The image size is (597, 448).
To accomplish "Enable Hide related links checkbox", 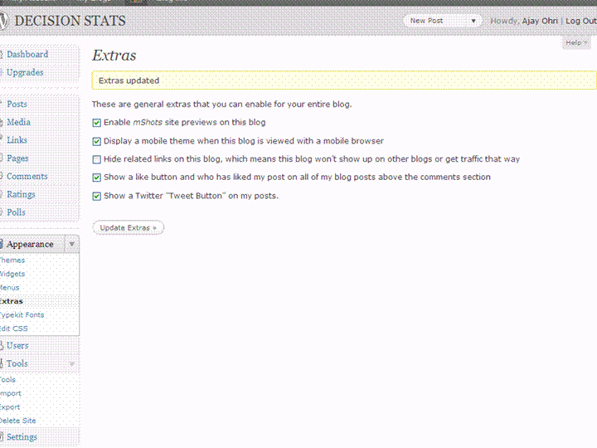I will point(97,159).
